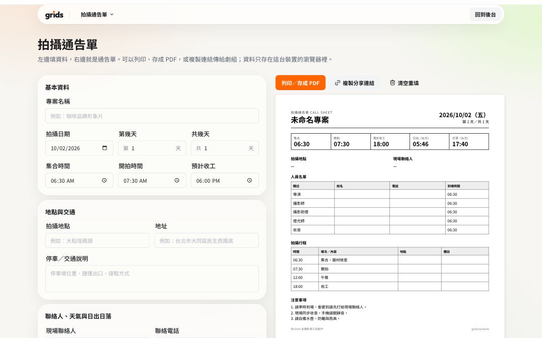This screenshot has width=542, height=338.
Task: Open the 拍攝通告單 tool dropdown
Action: (x=97, y=15)
